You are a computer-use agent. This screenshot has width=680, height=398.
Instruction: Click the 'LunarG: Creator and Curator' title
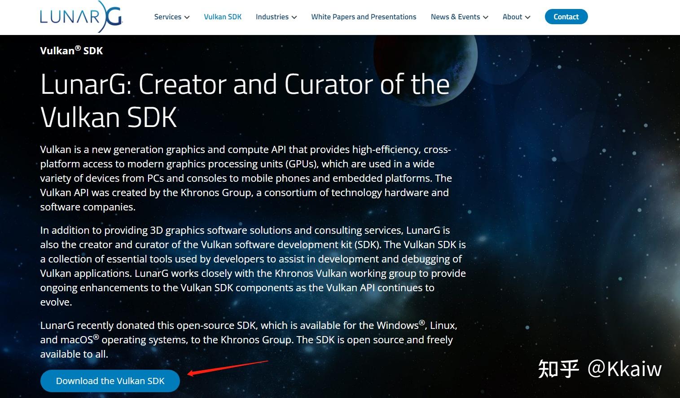pyautogui.click(x=245, y=101)
